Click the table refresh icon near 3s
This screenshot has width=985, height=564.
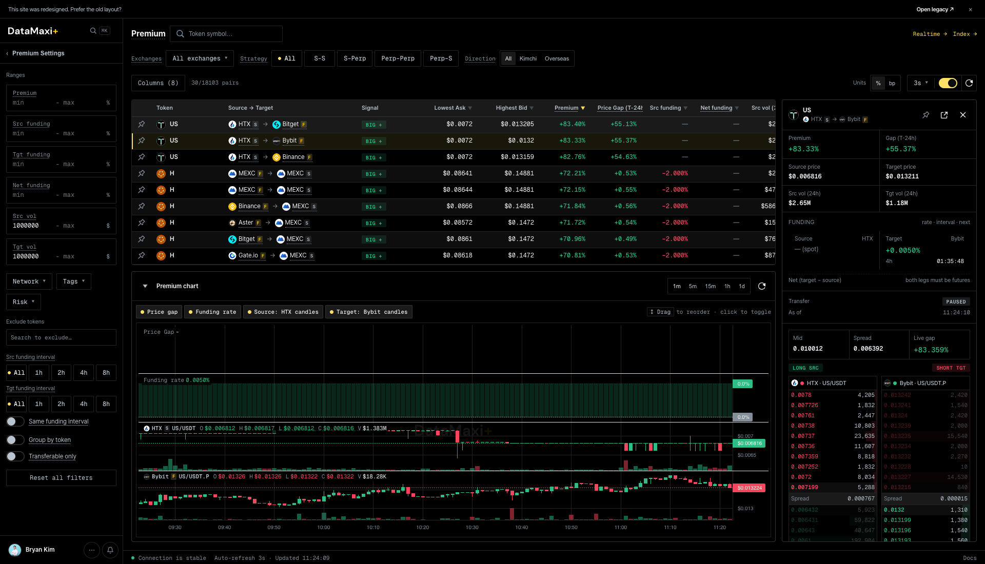(969, 83)
